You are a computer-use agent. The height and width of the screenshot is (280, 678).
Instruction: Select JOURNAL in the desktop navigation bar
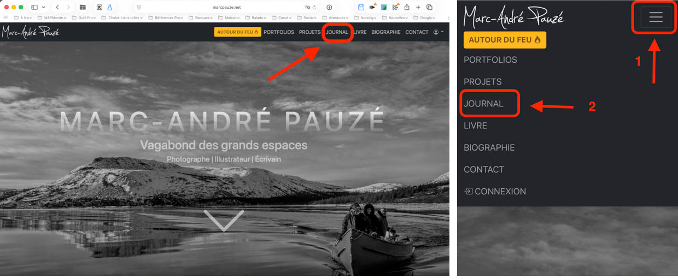(x=337, y=32)
